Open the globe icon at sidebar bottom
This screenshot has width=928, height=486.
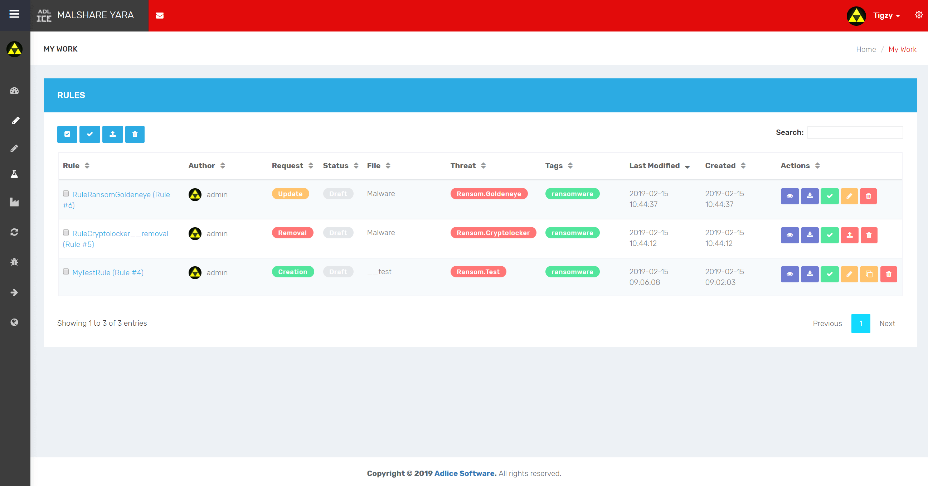15,322
